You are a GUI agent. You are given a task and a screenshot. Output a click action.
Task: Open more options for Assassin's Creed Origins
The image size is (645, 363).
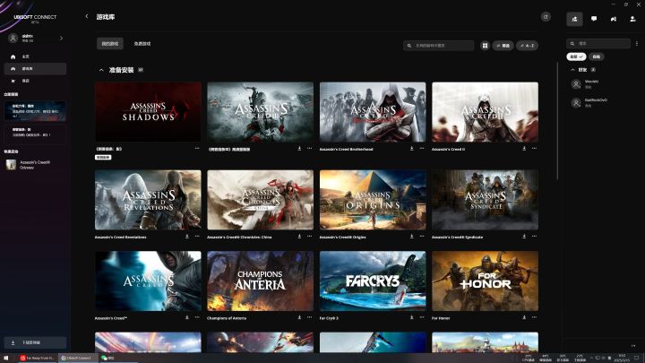(422, 237)
